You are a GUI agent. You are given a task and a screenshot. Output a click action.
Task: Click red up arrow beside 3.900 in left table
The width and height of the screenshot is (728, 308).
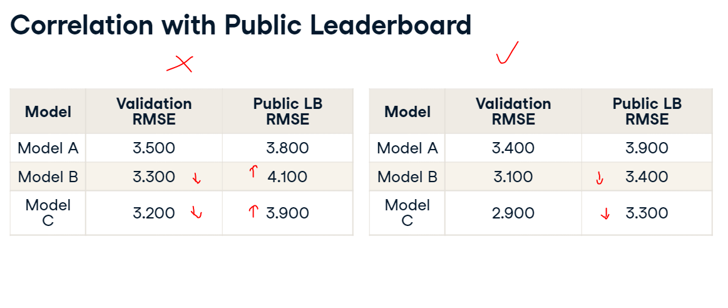(252, 212)
